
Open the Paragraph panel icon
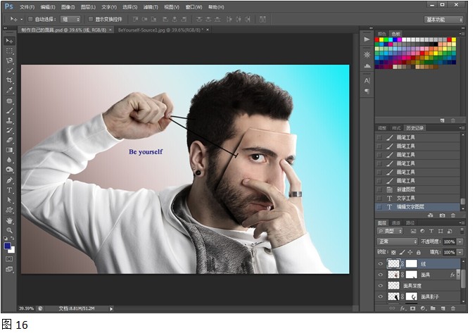point(367,92)
